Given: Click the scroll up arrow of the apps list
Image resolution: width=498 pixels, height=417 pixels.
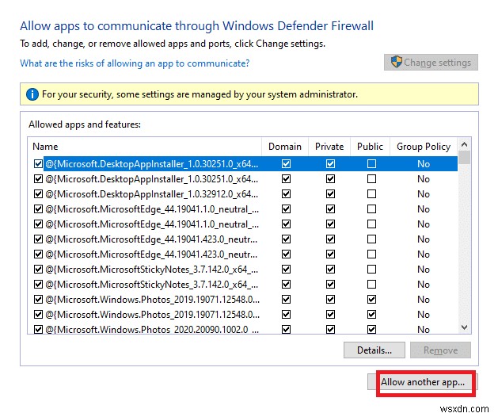Looking at the screenshot, I should click(x=464, y=145).
